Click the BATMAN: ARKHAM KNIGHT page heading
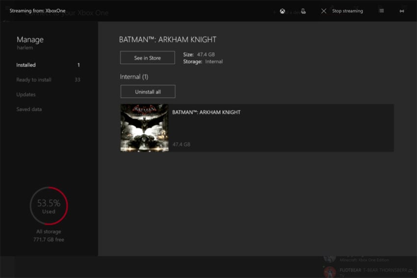 tap(168, 40)
